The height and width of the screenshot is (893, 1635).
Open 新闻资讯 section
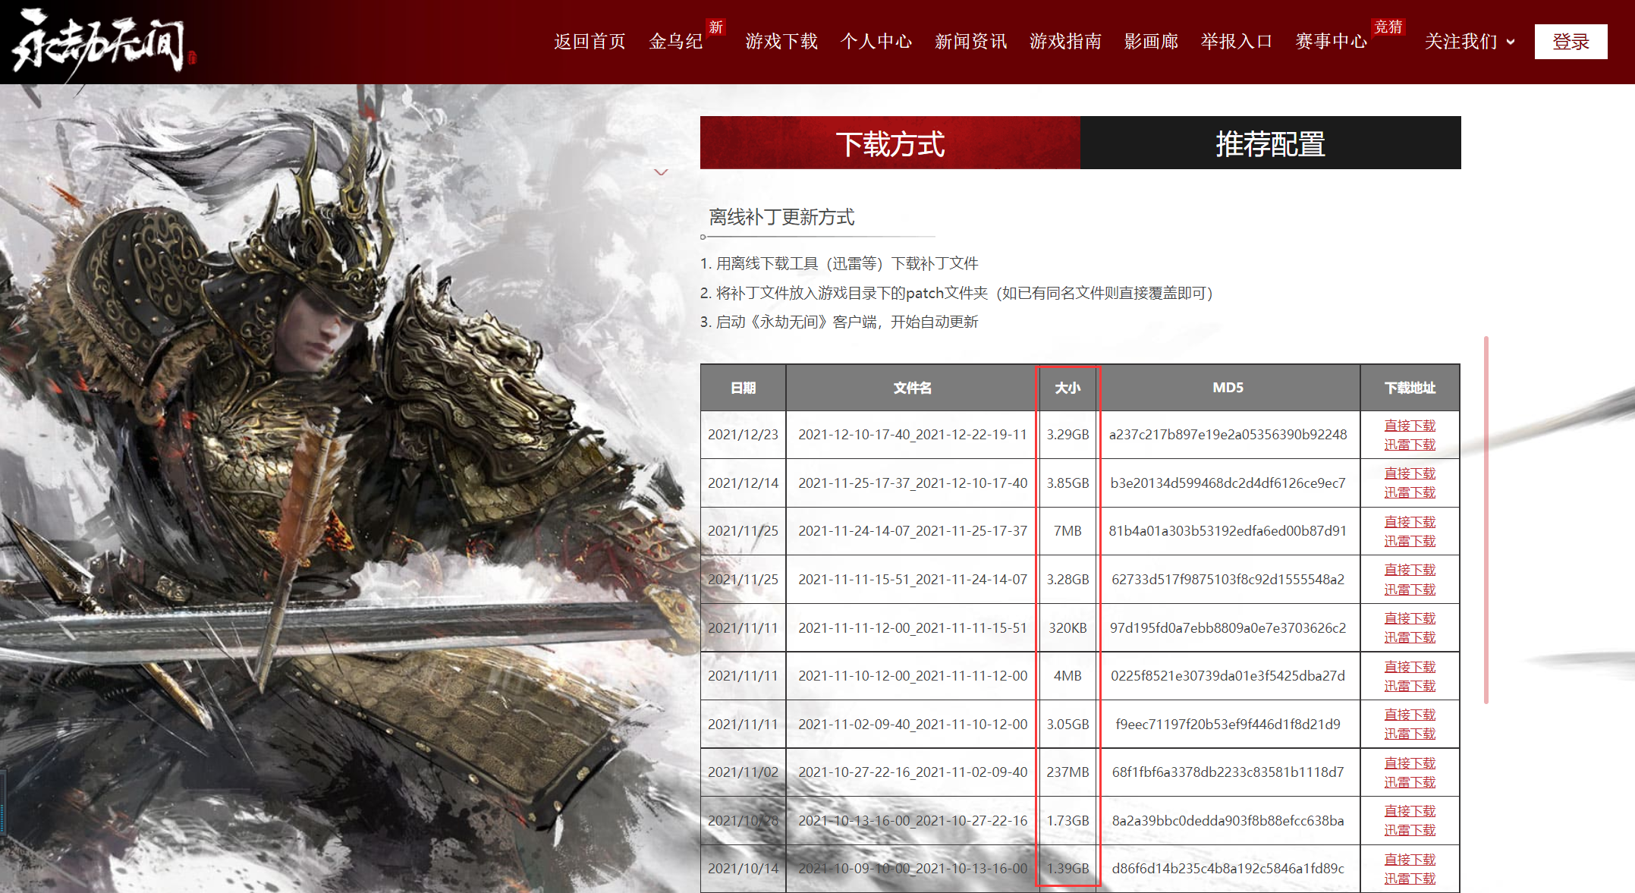[971, 42]
